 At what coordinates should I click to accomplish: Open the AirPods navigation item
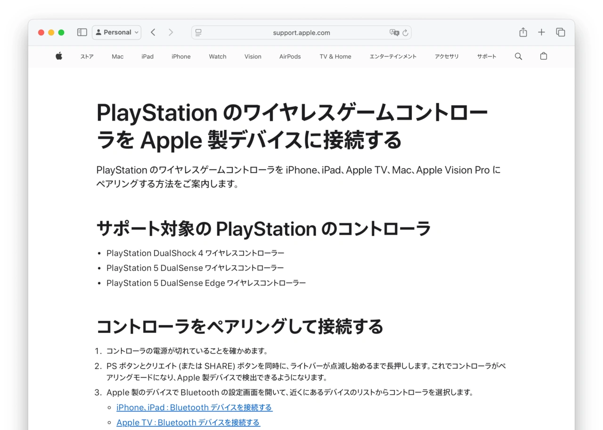(x=290, y=57)
